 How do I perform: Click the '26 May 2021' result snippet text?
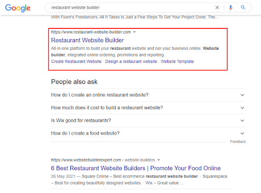[x=139, y=180]
